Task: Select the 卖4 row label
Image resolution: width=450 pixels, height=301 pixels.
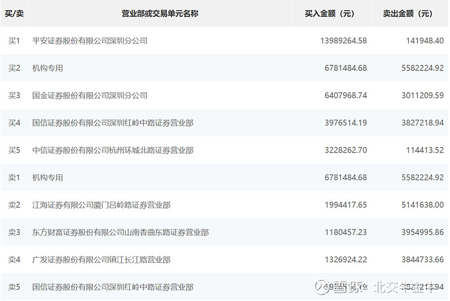Action: [14, 260]
